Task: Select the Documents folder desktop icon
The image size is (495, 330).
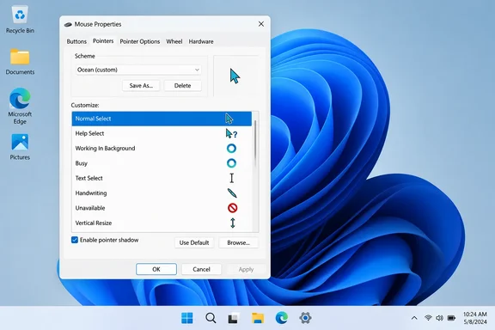Action: tap(20, 62)
